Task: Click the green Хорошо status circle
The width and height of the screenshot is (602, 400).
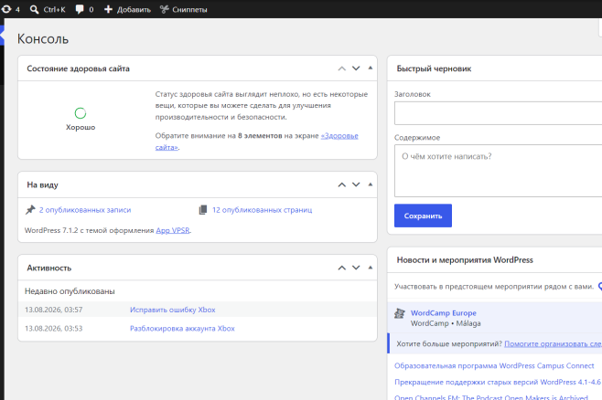Action: 81,113
